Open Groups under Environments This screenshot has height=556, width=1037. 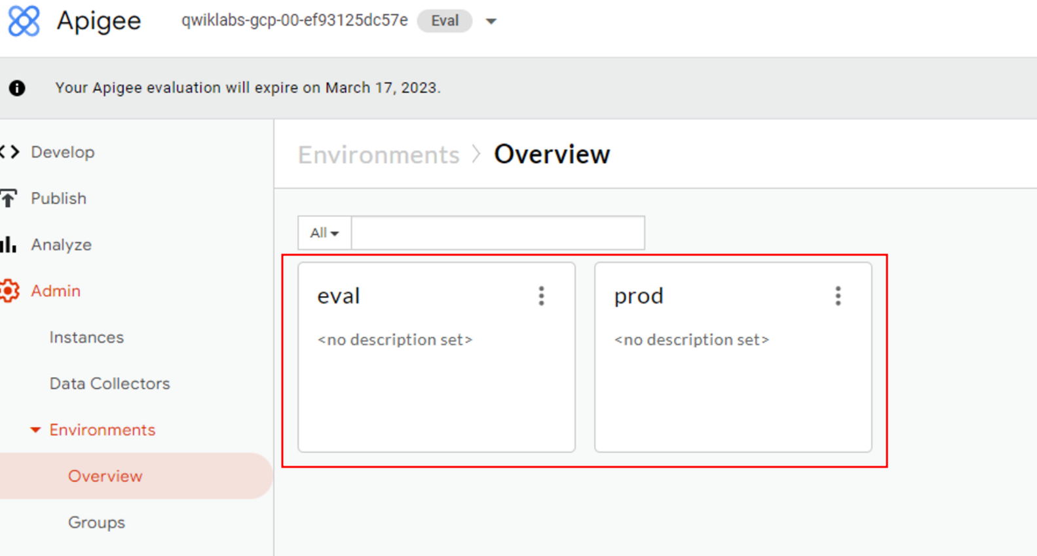point(96,523)
